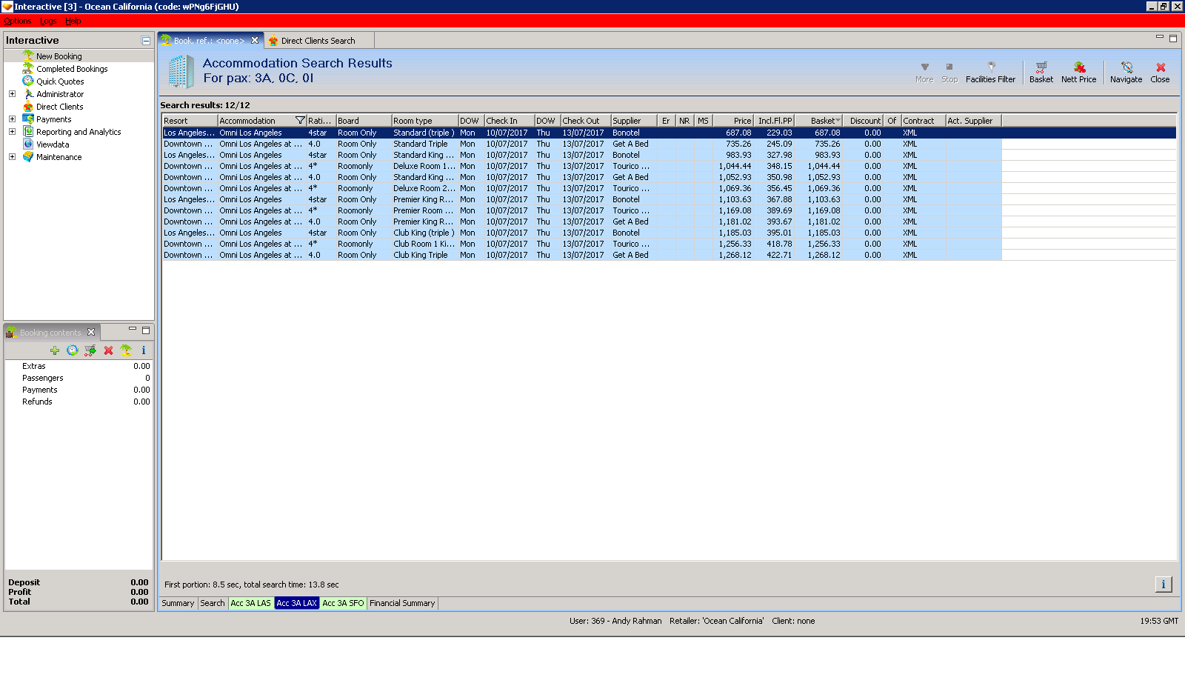This screenshot has width=1185, height=686.
Task: Click the blue info button at bottom right
Action: point(1163,585)
